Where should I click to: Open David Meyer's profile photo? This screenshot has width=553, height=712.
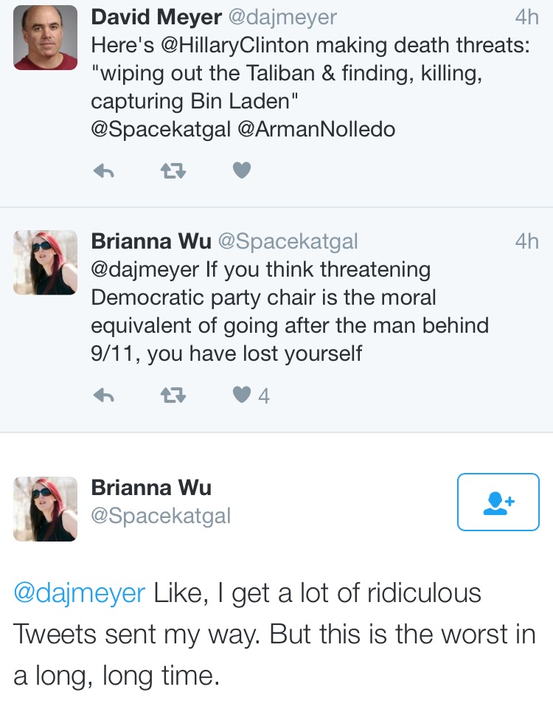[x=46, y=37]
